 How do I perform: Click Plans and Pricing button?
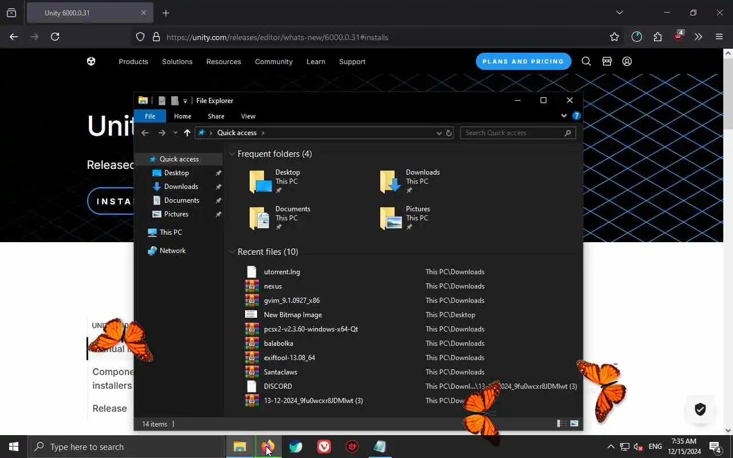tap(523, 61)
